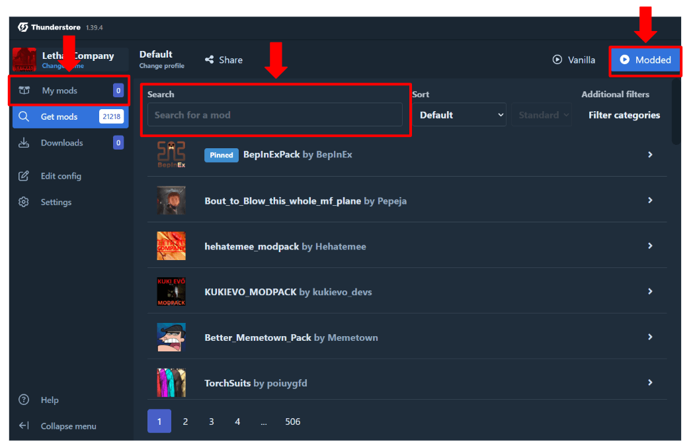
Task: Click the Downloads count badge
Action: 118,143
